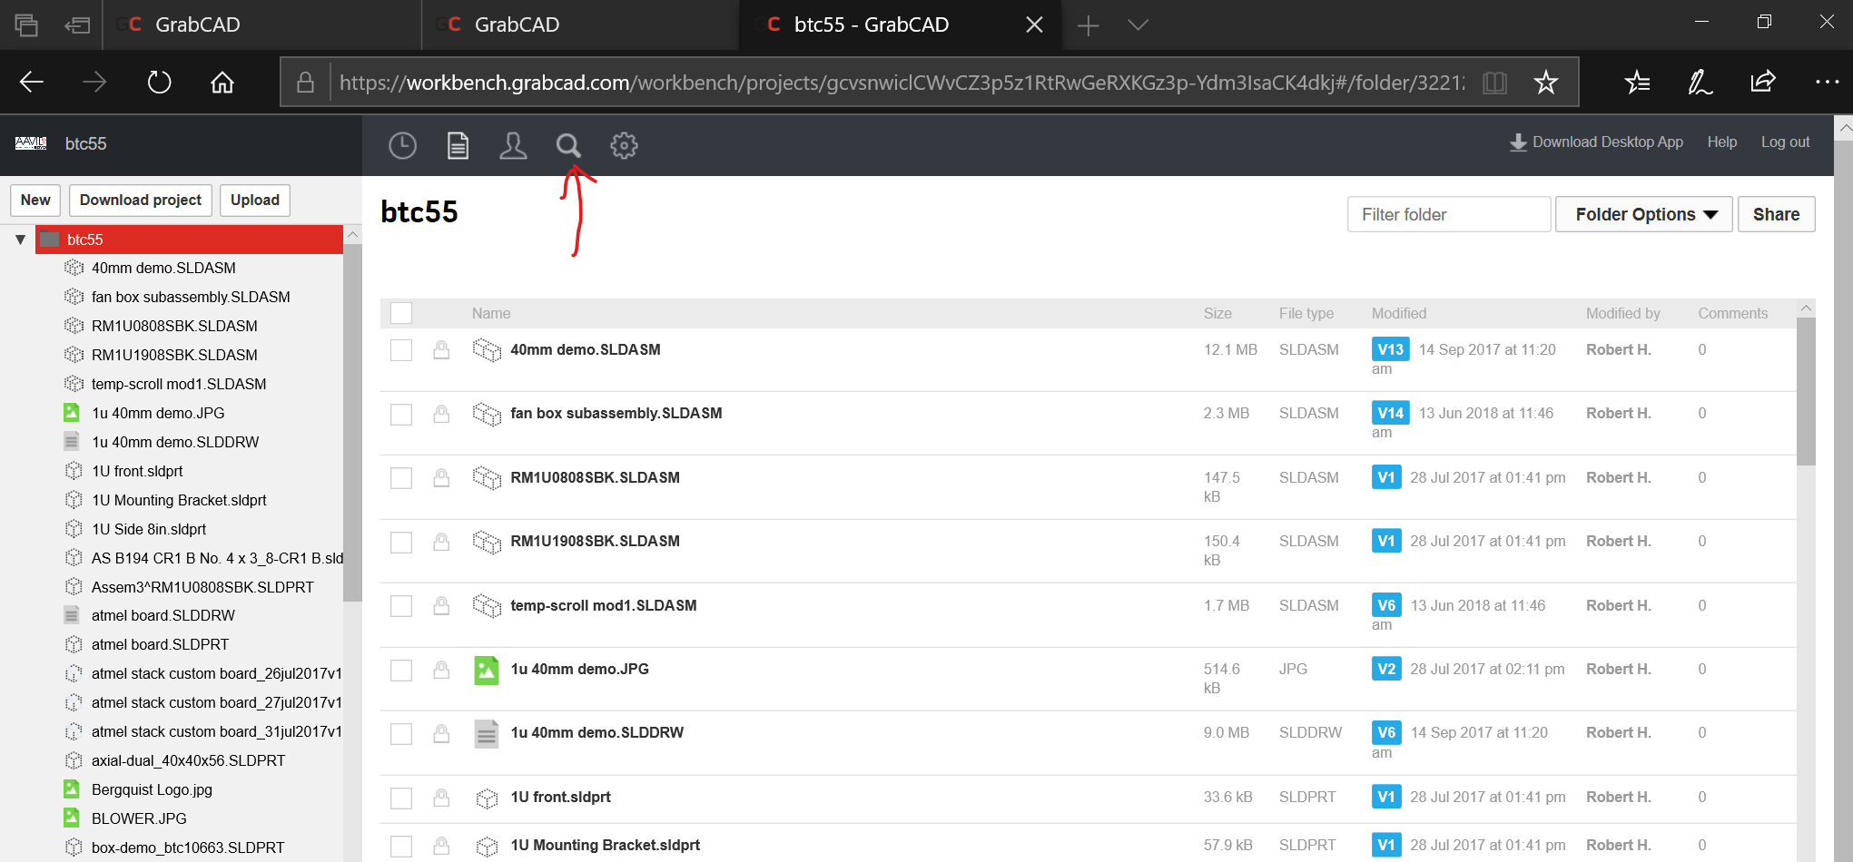Click image icon of 1u 40mm demo.JPG in table
1853x862 pixels.
487,671
